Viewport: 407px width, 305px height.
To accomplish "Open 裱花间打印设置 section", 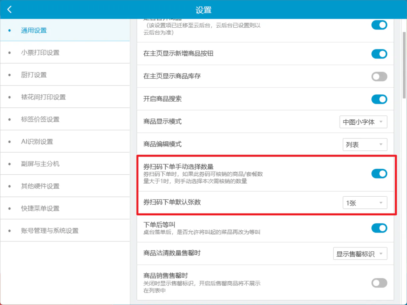I will tap(65, 97).
